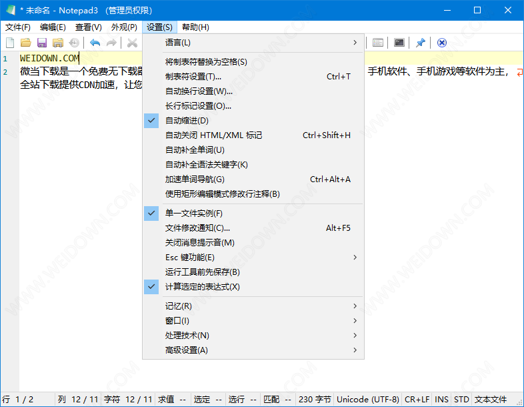Viewport: 524px width, 407px height.
Task: Toggle the 自动缩进(D) checked option
Action: (187, 121)
